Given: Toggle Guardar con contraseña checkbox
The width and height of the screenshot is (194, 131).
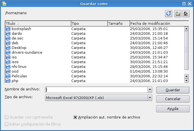Looking at the screenshot, I should pos(7,117).
